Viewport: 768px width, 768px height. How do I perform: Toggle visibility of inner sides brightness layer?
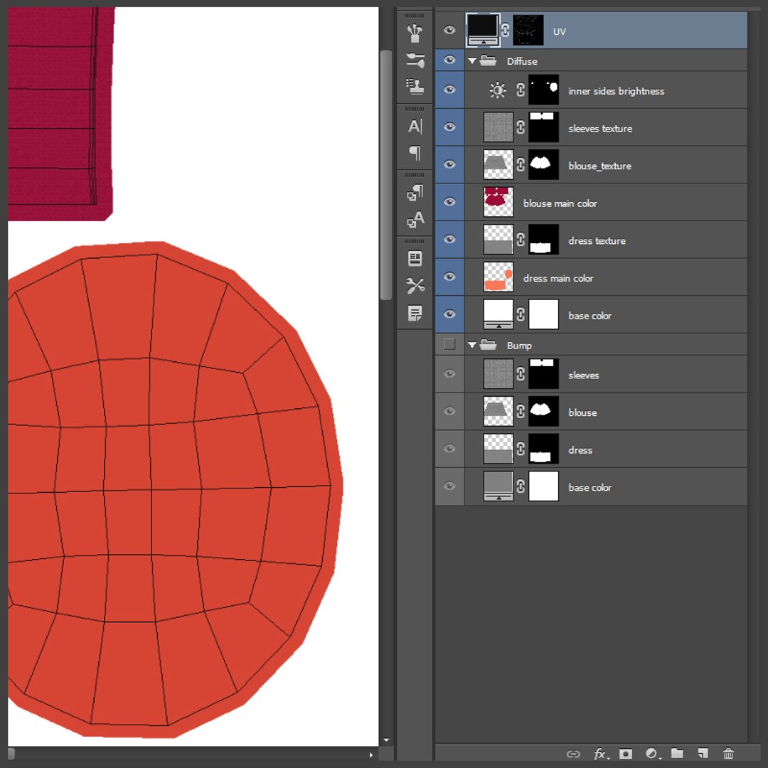click(449, 90)
